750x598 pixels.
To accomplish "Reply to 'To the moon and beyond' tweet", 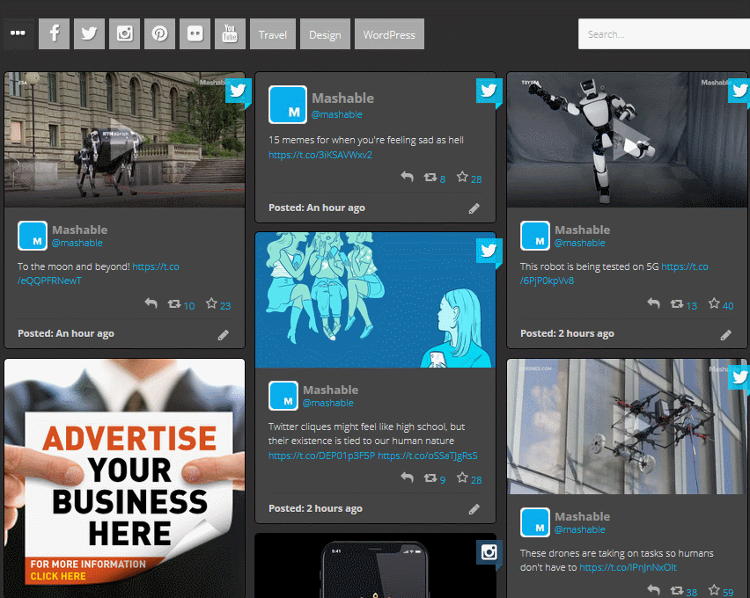I will pos(151,303).
